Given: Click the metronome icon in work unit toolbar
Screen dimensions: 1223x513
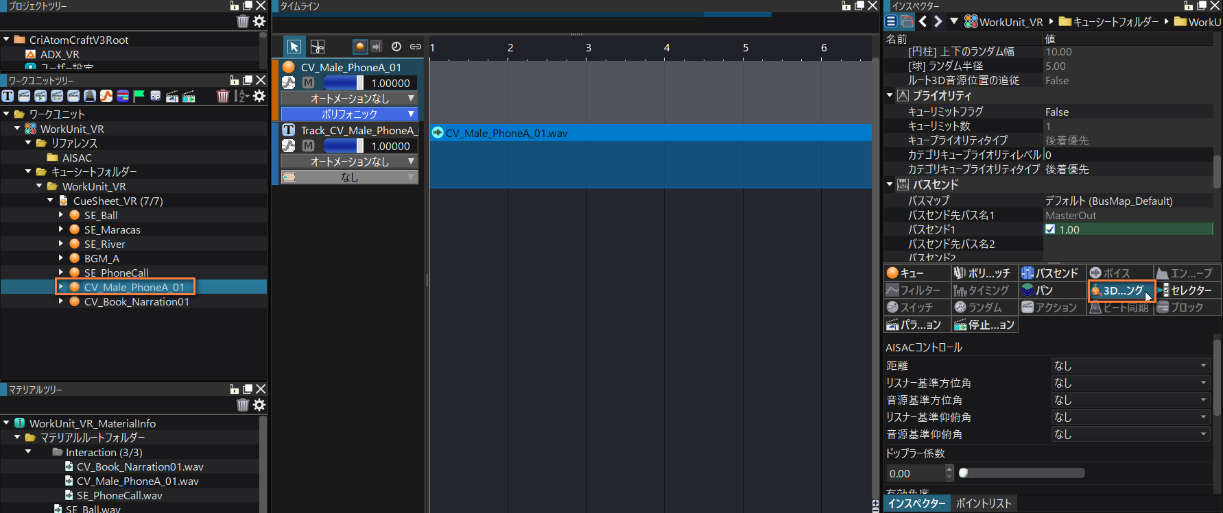Looking at the screenshot, I should (x=90, y=96).
